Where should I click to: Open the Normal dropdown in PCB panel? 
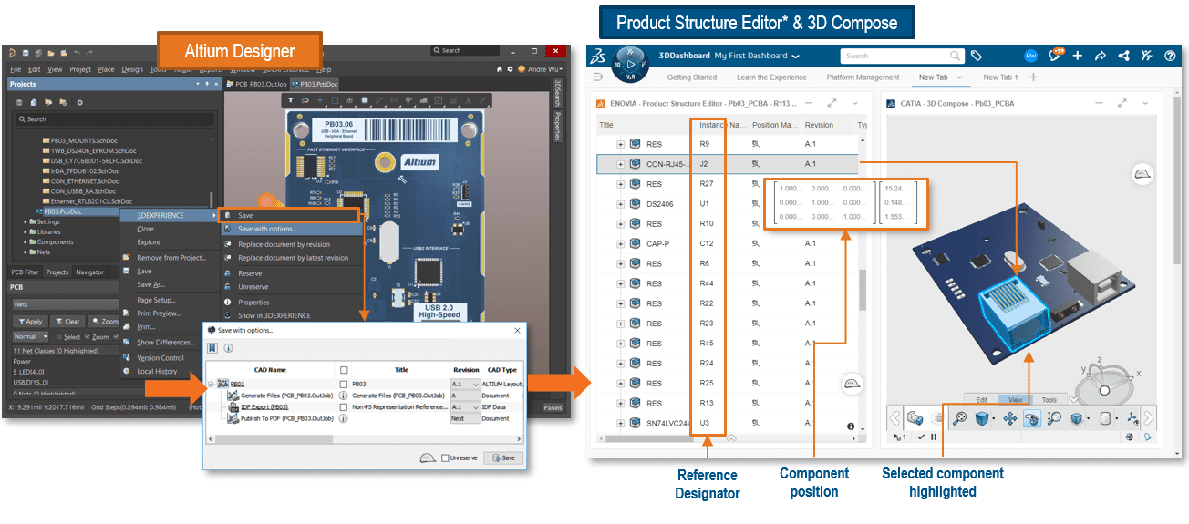tap(29, 336)
